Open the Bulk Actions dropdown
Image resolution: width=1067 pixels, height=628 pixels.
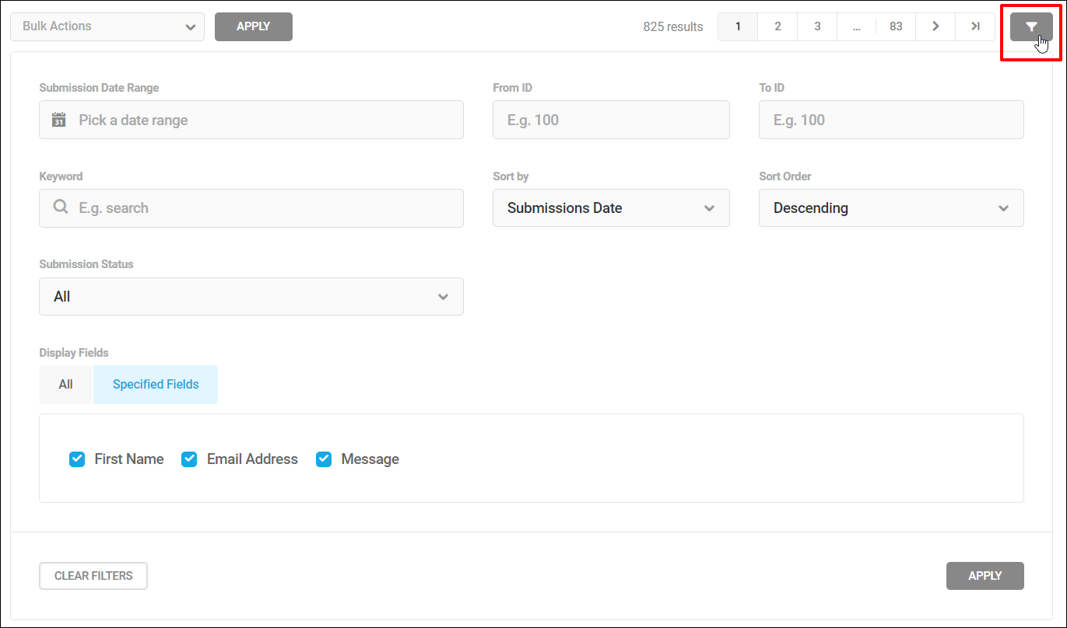point(107,26)
